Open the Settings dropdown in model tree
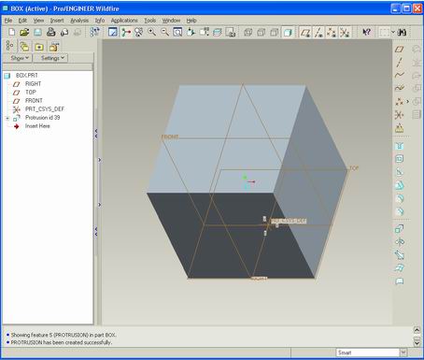The width and height of the screenshot is (424, 360). pos(52,58)
